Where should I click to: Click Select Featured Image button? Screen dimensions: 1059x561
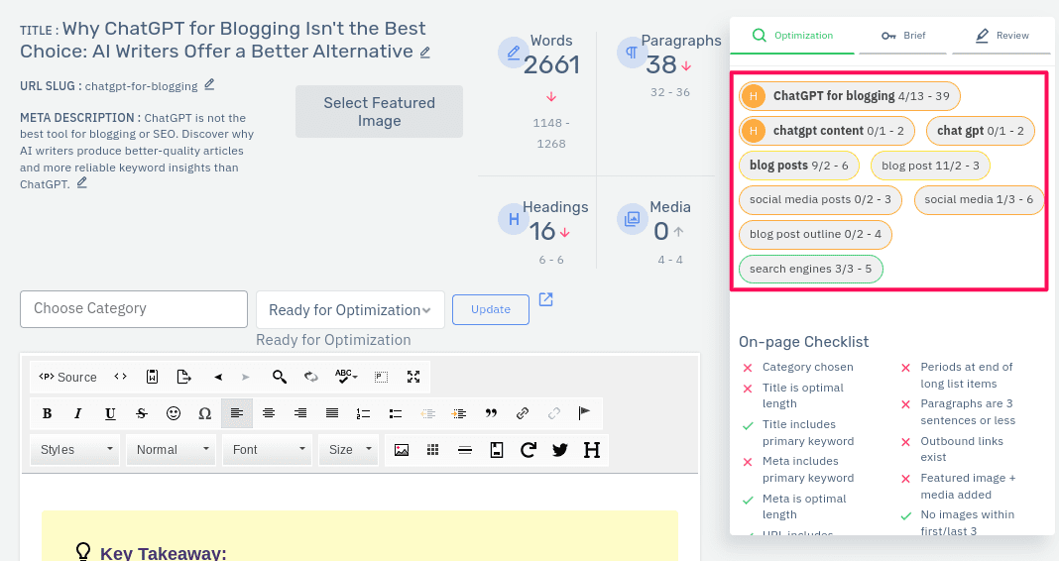(379, 111)
